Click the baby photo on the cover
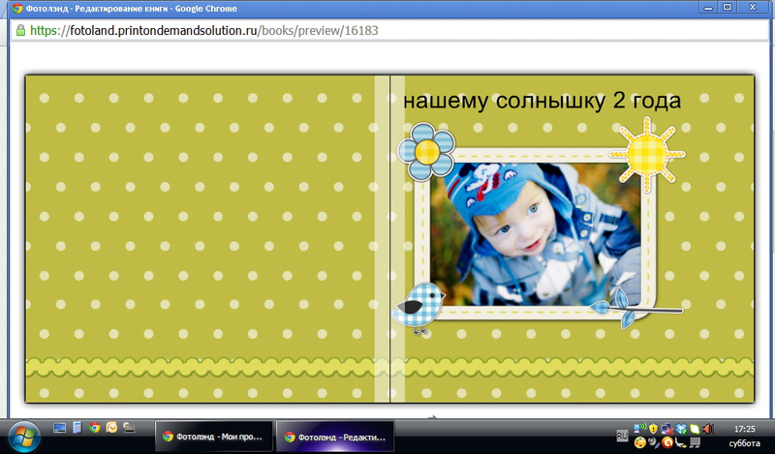The image size is (775, 454). click(535, 232)
